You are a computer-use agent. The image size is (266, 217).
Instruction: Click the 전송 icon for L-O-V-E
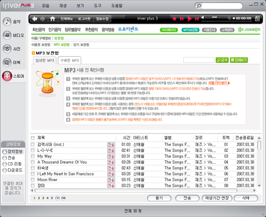(x=111, y=150)
